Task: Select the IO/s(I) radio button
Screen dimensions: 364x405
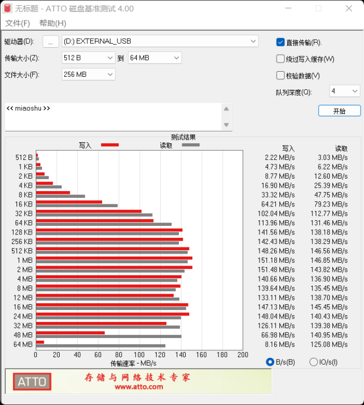Action: click(313, 362)
